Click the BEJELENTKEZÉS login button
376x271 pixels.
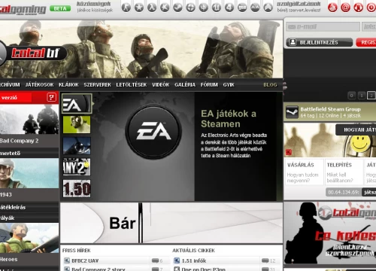tap(320, 42)
